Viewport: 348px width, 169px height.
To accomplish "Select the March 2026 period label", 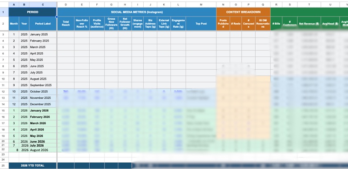I will pyautogui.click(x=43, y=123).
